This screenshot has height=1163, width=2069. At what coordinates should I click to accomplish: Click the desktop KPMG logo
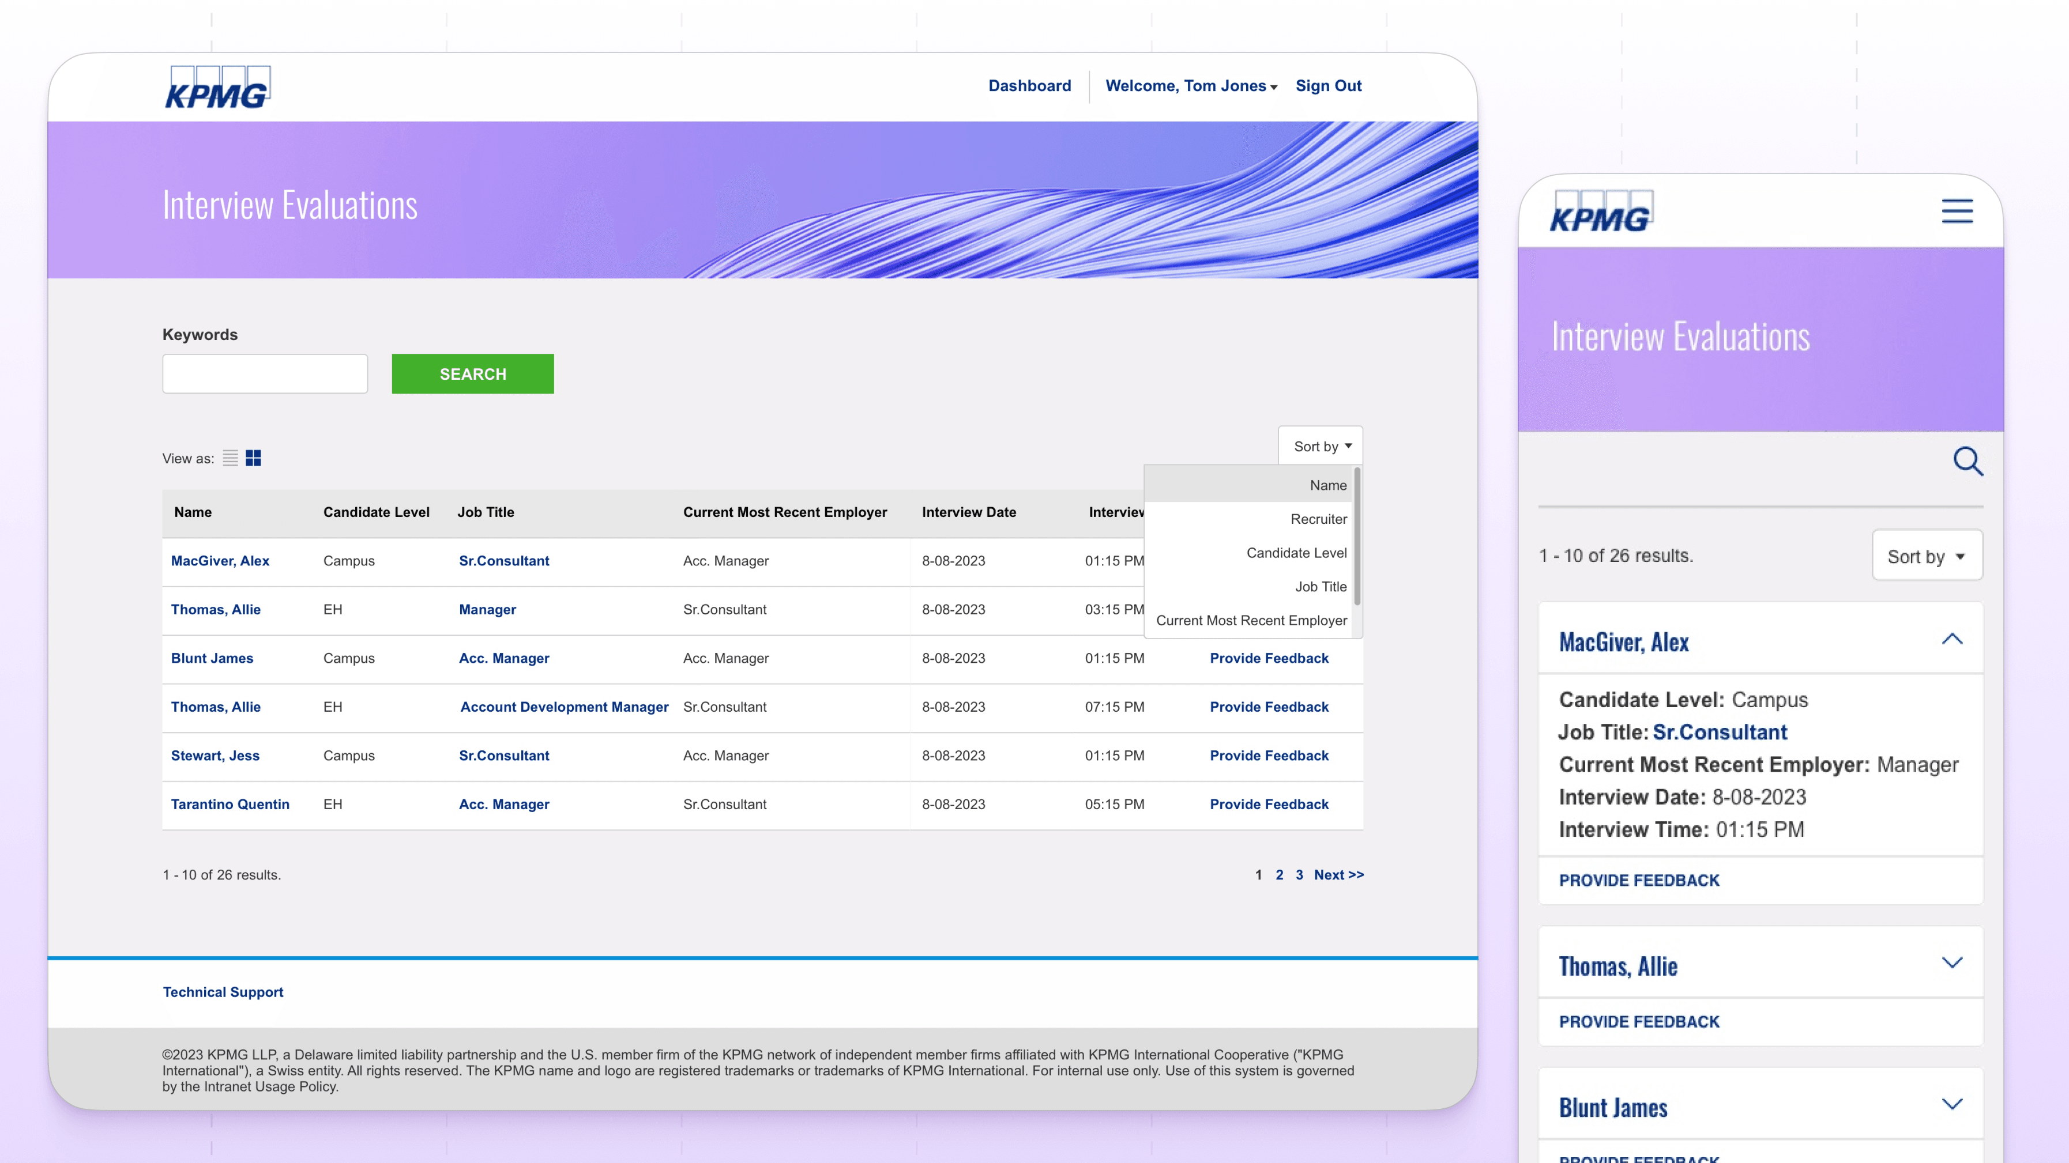(x=217, y=88)
